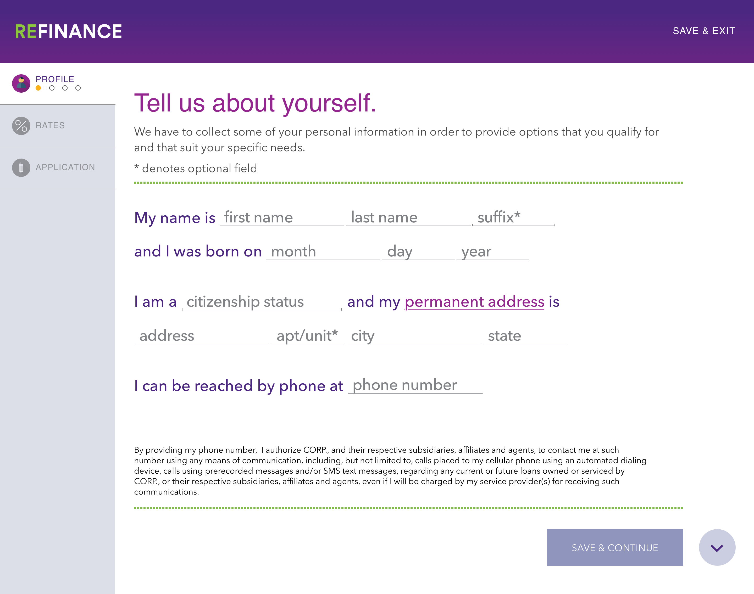This screenshot has height=594, width=754.
Task: Focus the last name field
Action: pyautogui.click(x=408, y=217)
